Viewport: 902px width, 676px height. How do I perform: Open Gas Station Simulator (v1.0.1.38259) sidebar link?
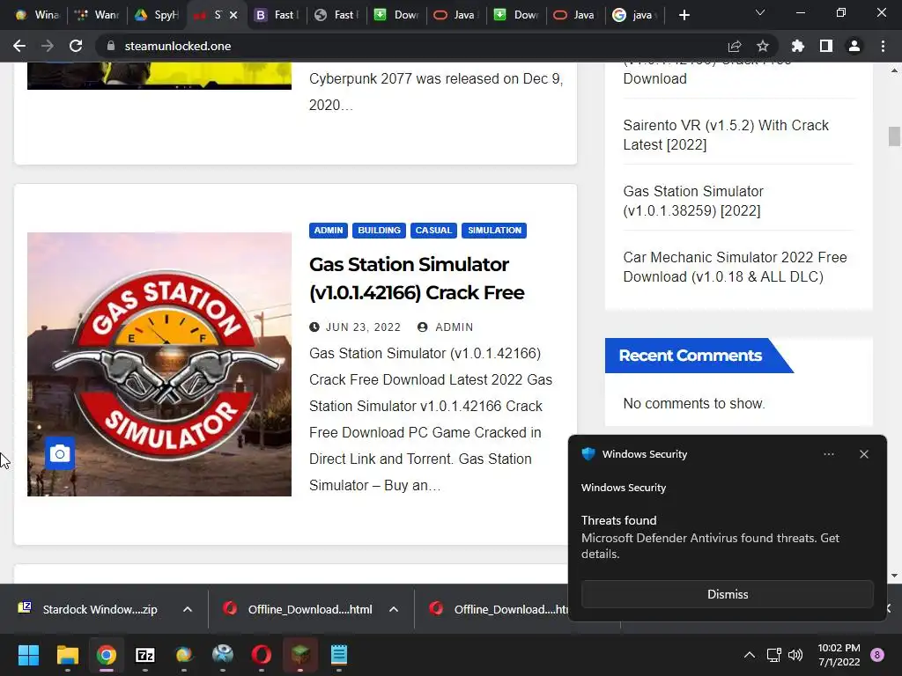click(x=693, y=202)
